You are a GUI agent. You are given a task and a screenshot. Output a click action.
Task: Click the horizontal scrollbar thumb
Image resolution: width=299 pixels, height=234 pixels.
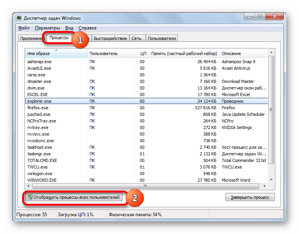tap(145, 186)
